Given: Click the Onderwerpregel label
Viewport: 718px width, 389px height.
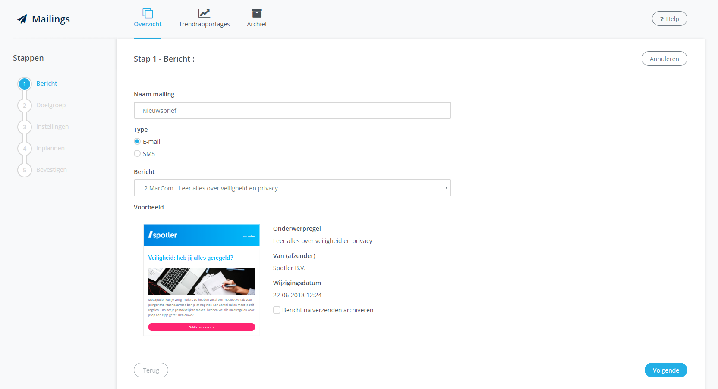Looking at the screenshot, I should click(x=297, y=229).
